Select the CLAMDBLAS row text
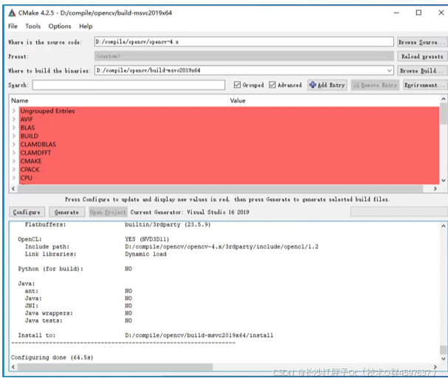448x381 pixels. click(x=38, y=144)
